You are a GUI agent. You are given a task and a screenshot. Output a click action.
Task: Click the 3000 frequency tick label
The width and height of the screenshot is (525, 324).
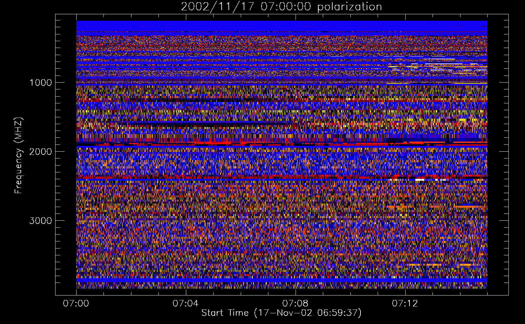click(41, 221)
